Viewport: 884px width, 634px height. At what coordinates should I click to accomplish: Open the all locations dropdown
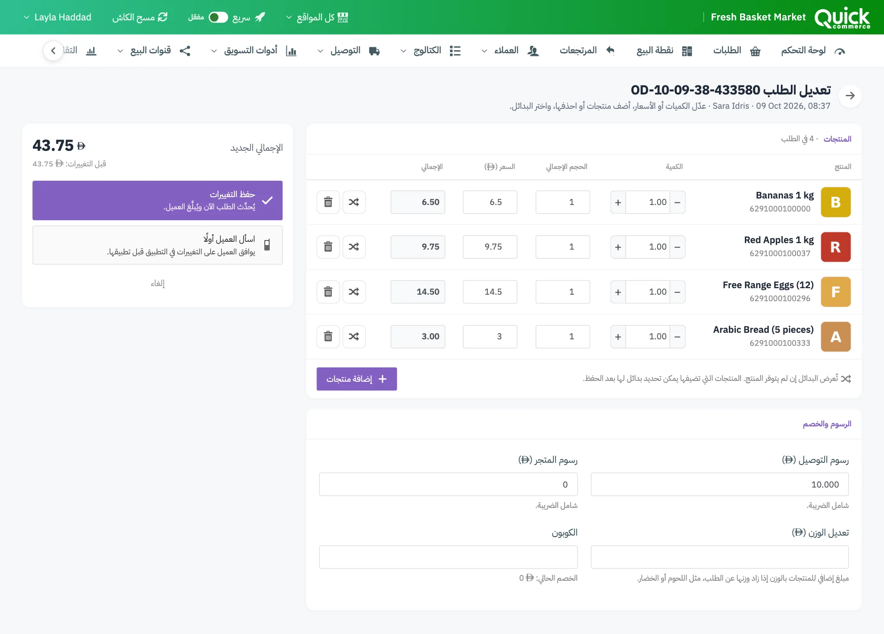(317, 17)
